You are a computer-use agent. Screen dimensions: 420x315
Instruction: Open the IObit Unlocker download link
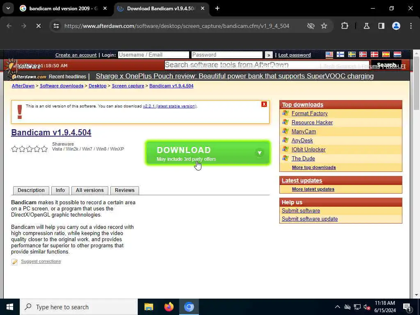pyautogui.click(x=308, y=149)
